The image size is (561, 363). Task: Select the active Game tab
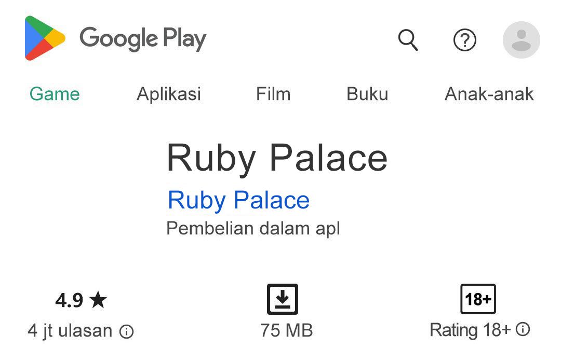click(55, 94)
